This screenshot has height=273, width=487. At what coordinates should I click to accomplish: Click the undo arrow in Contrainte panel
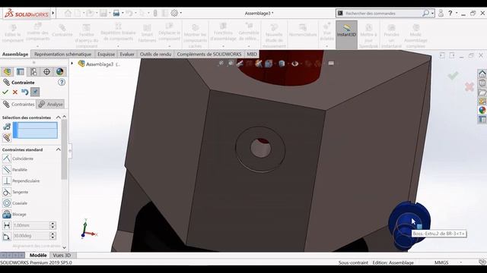pyautogui.click(x=25, y=92)
